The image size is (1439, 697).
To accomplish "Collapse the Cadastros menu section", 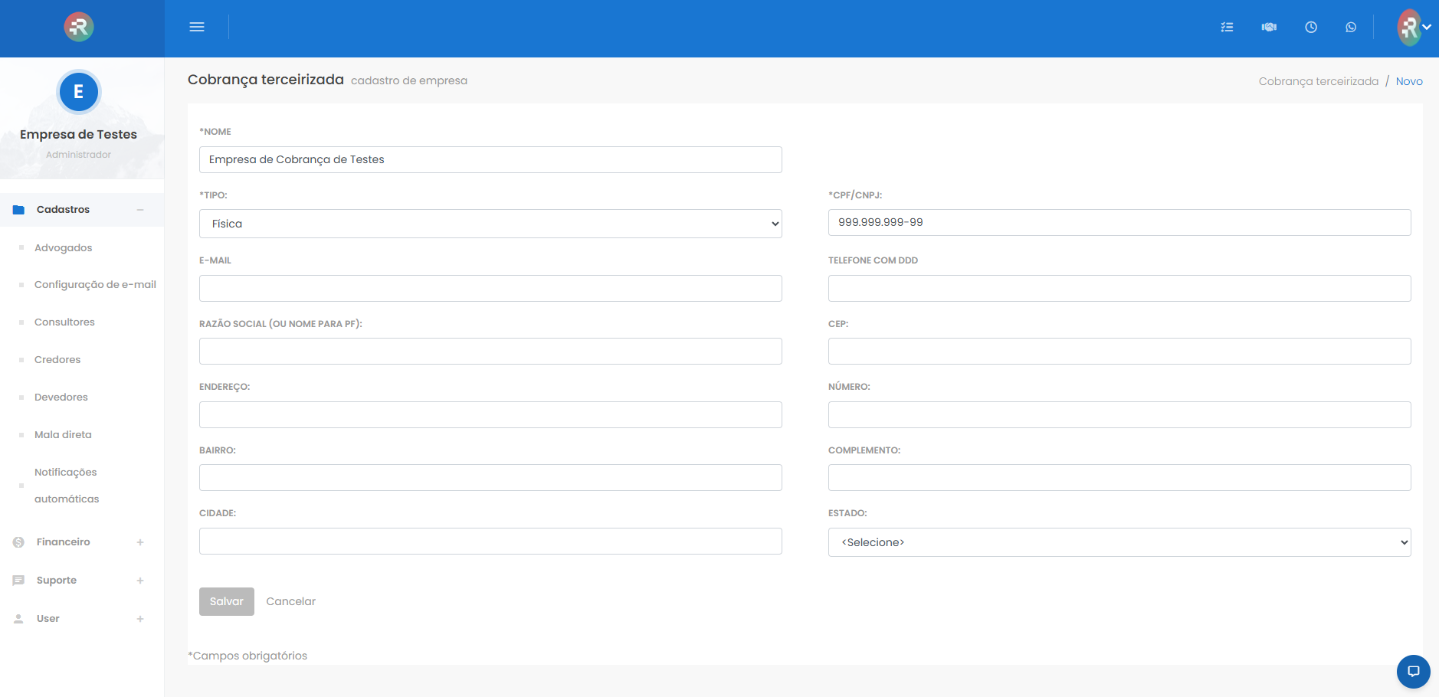I will click(x=140, y=210).
